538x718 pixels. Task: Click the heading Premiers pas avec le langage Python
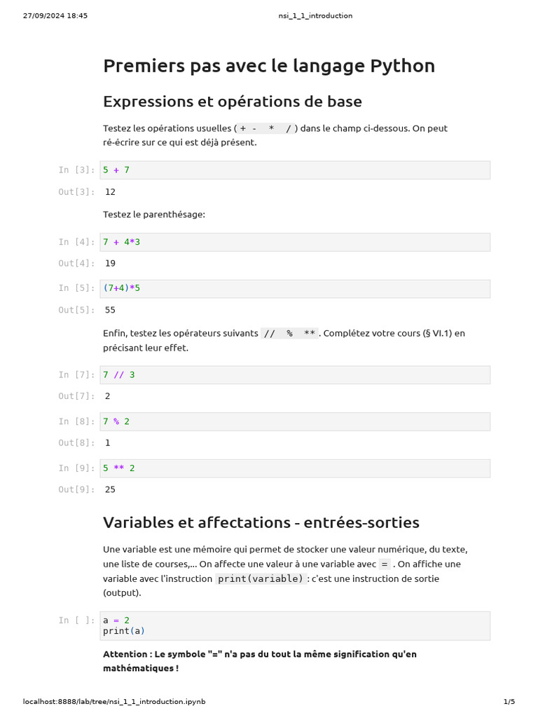click(x=269, y=66)
